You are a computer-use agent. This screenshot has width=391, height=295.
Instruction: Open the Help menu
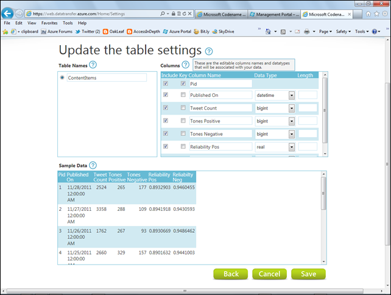tap(82, 23)
